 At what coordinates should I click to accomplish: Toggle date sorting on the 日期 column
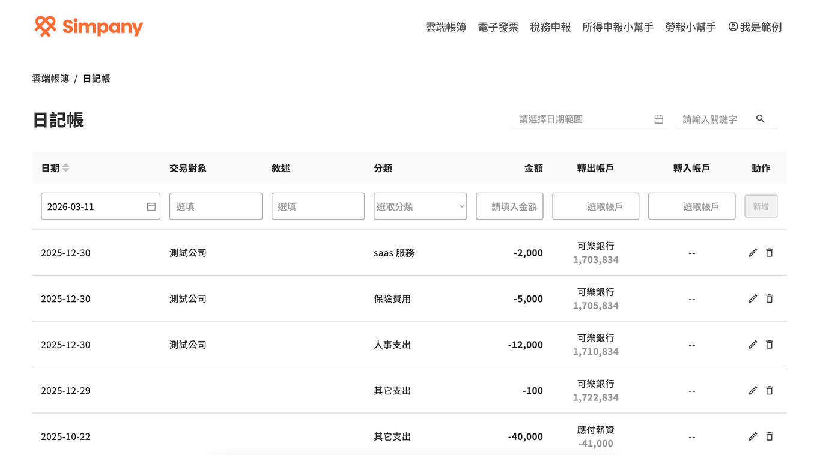(x=66, y=168)
